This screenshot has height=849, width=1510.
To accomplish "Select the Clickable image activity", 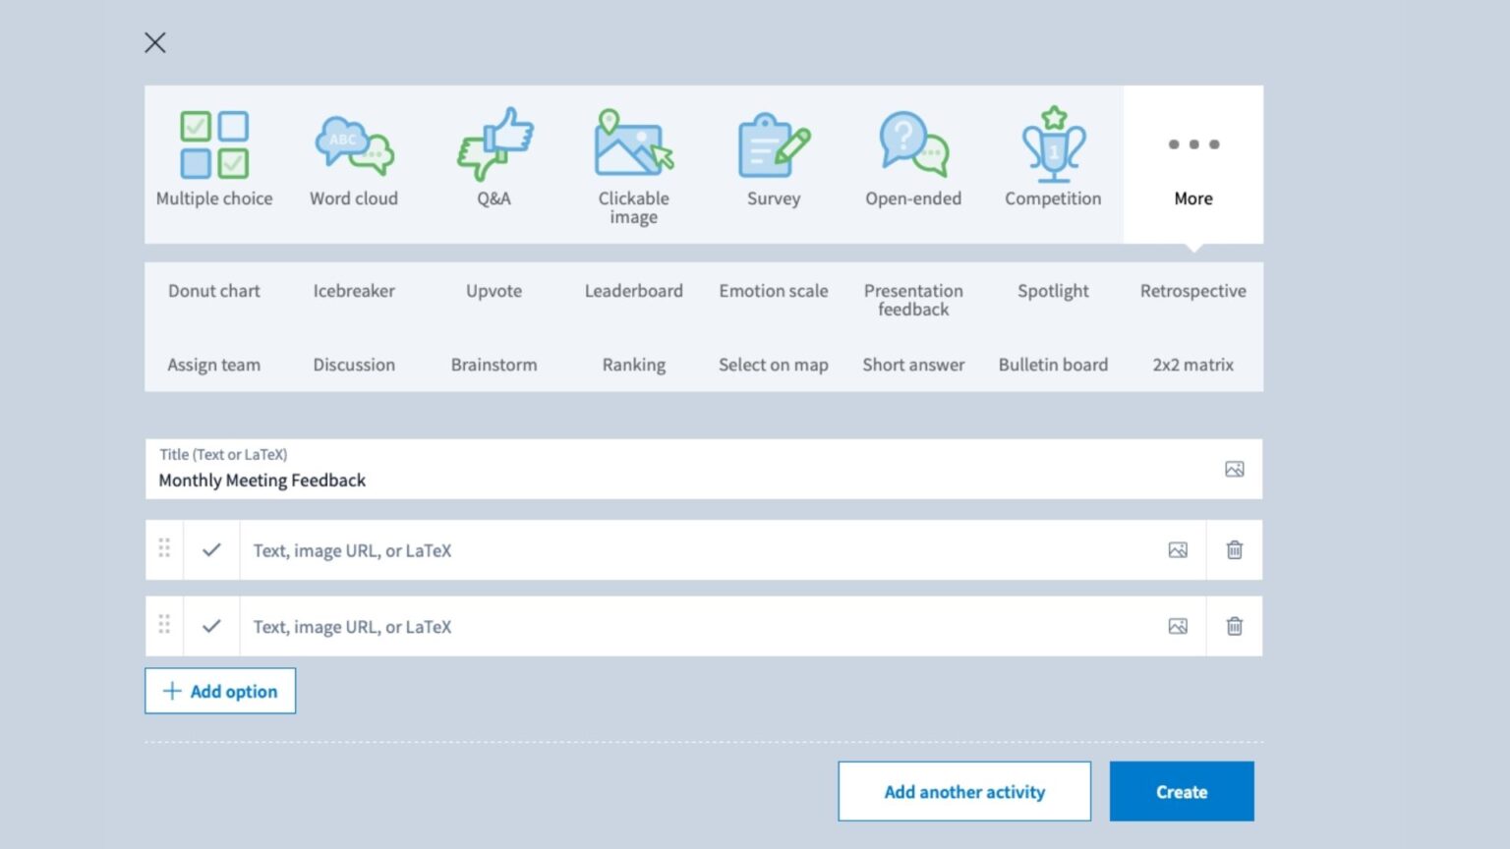I will [634, 144].
